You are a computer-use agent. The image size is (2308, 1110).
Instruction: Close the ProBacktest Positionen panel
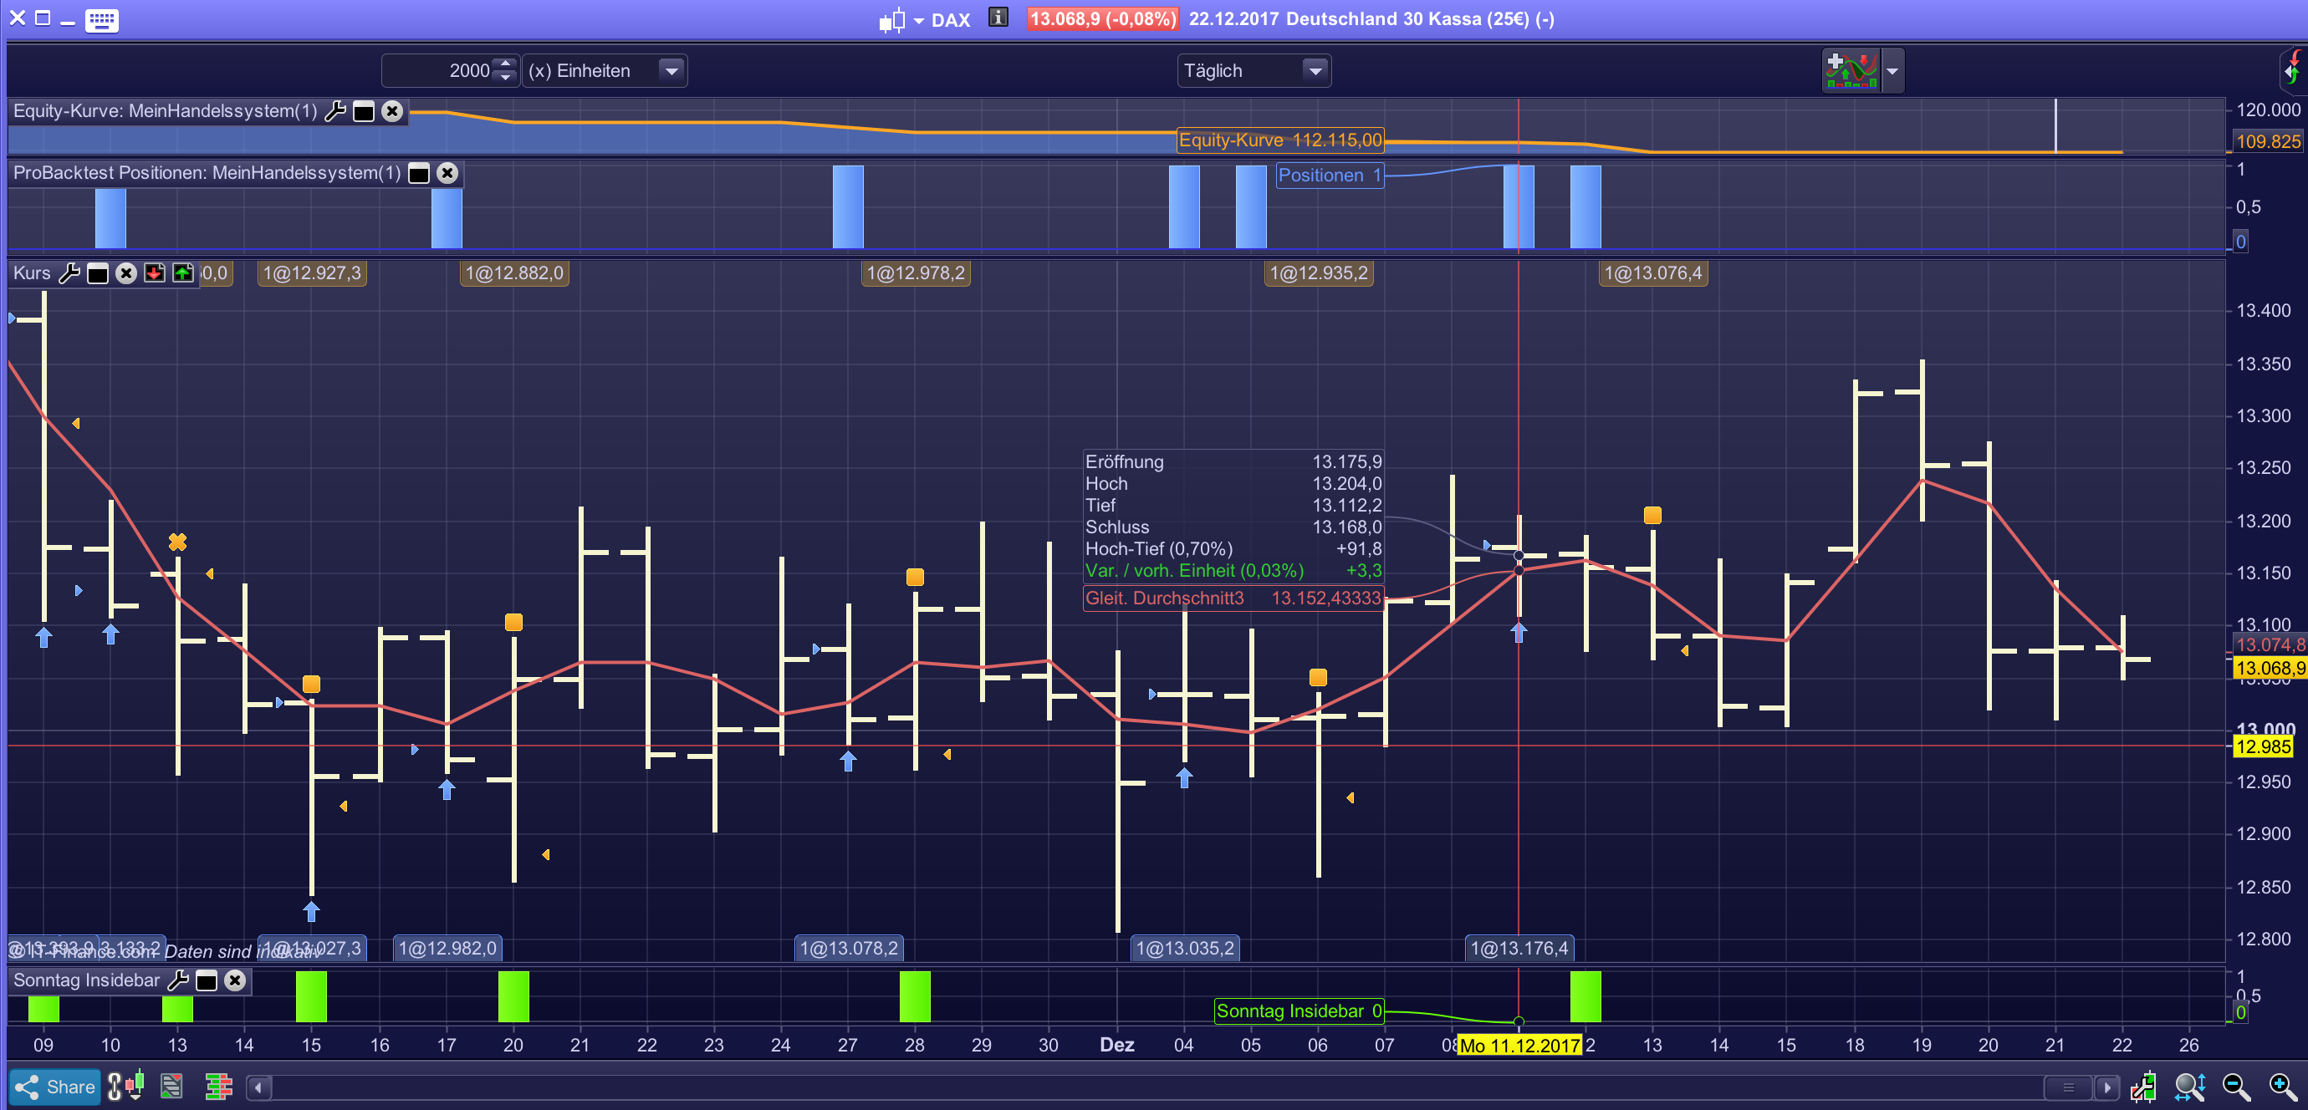(x=447, y=173)
